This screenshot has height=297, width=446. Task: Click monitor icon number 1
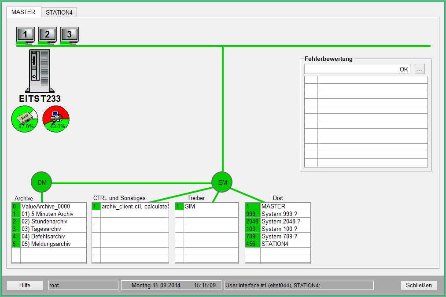(x=25, y=34)
